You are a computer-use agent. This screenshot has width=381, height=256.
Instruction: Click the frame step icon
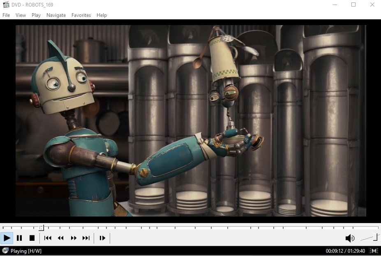point(102,238)
